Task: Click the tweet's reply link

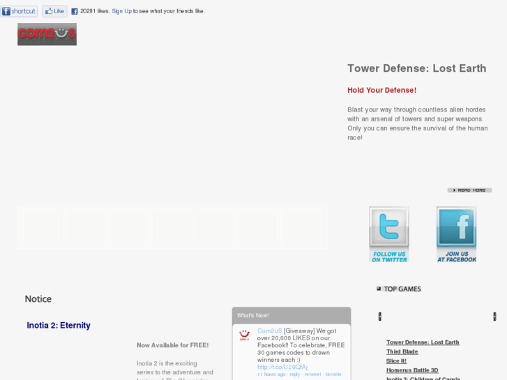Action: pos(294,374)
